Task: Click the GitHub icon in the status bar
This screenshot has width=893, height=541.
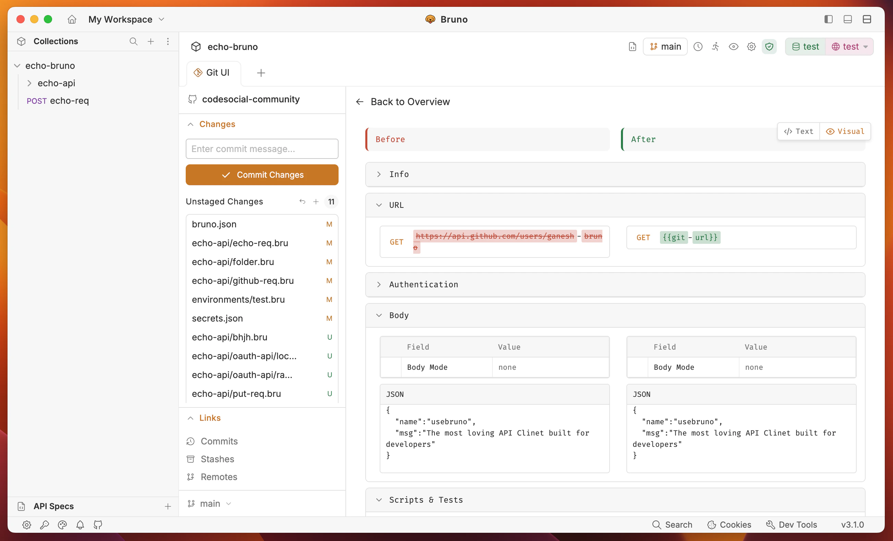Action: [98, 524]
